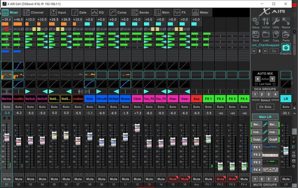
Task: Toggle Solo on the Snare channel
Action: [125, 106]
